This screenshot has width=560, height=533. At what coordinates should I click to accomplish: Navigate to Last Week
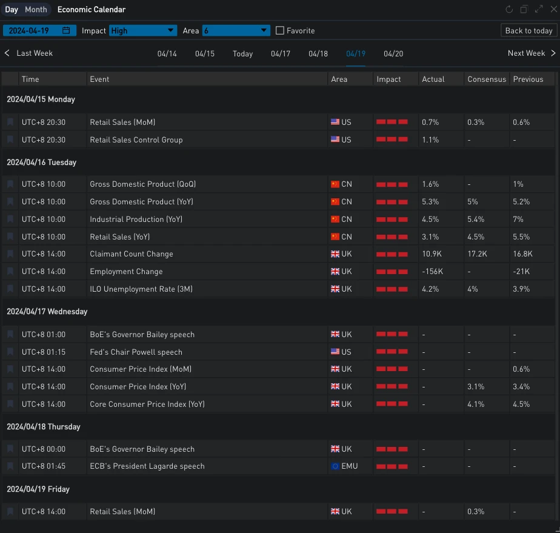click(28, 53)
